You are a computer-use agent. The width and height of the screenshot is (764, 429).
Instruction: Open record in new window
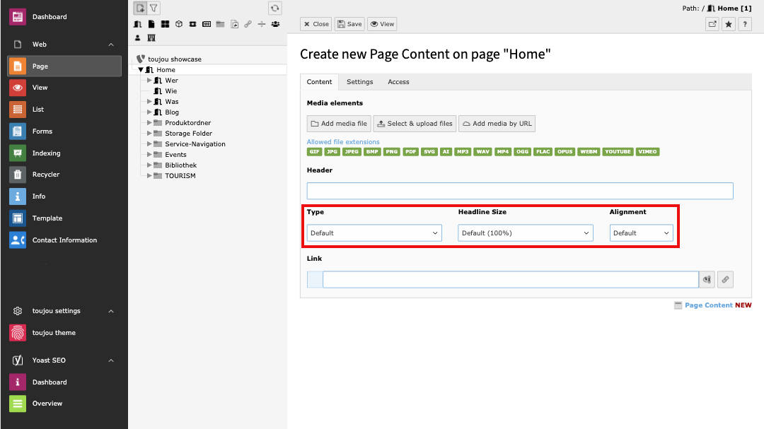[712, 24]
